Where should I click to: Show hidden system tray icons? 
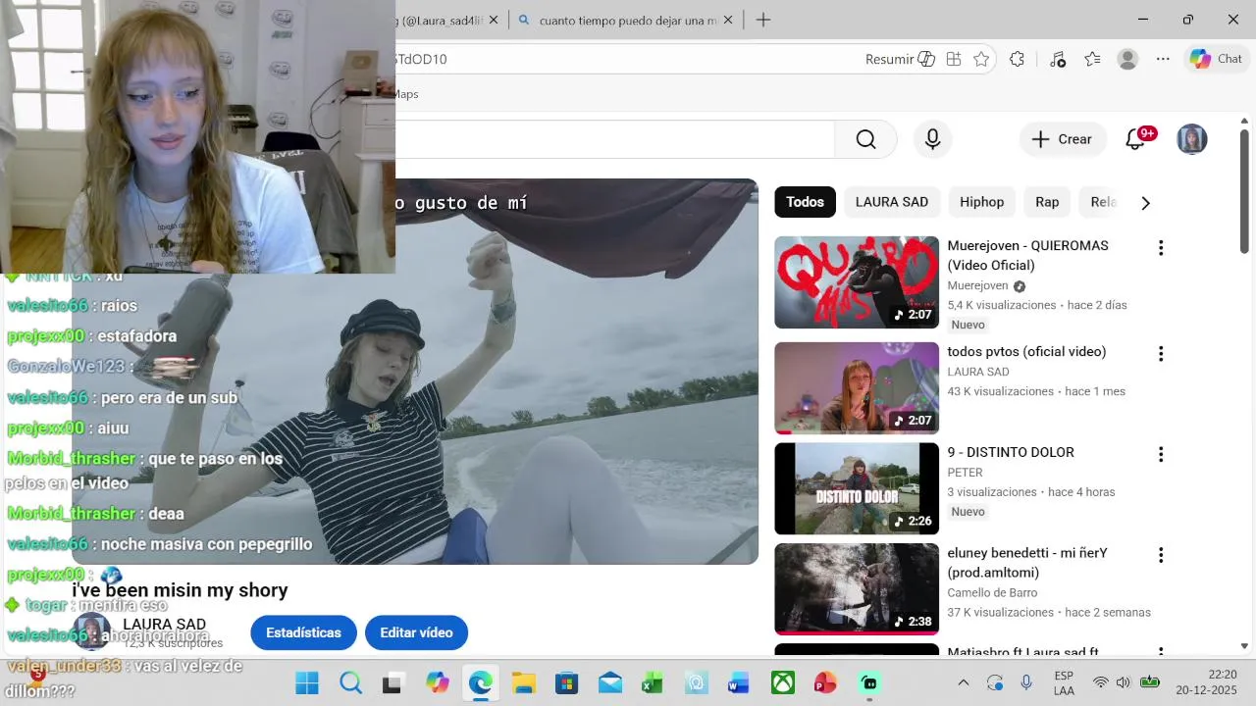(964, 682)
